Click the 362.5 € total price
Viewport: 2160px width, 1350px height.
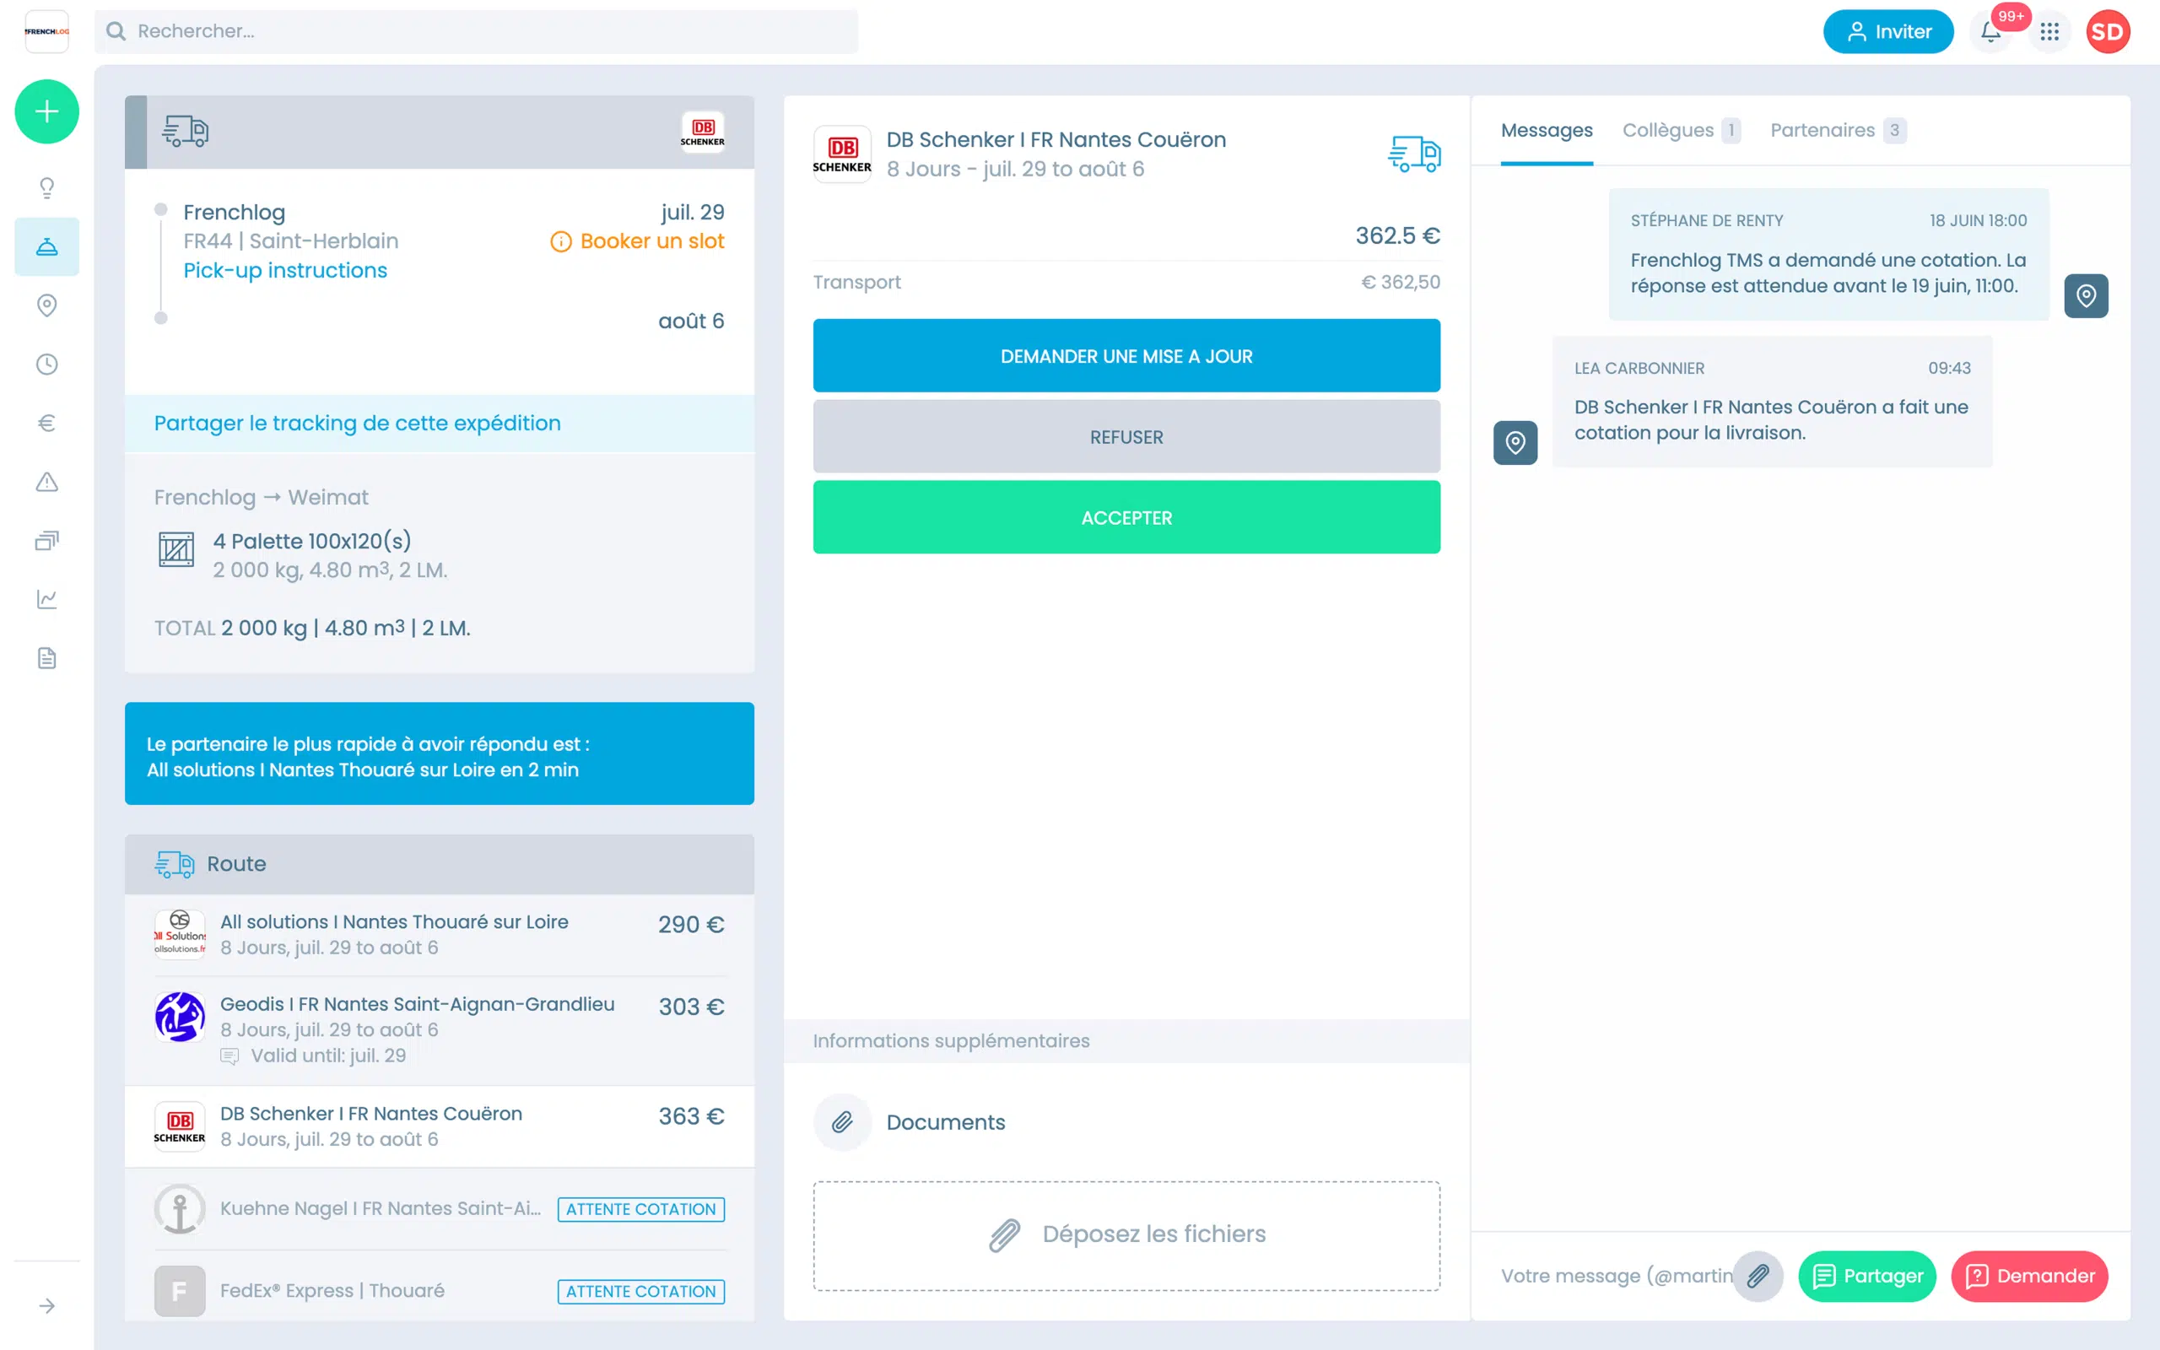[x=1398, y=235]
